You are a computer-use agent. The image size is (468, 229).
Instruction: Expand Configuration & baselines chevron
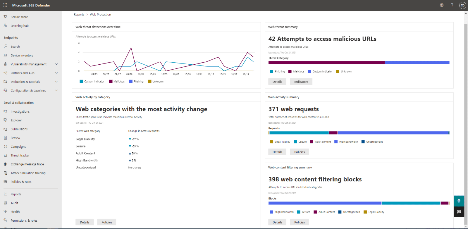click(x=56, y=90)
